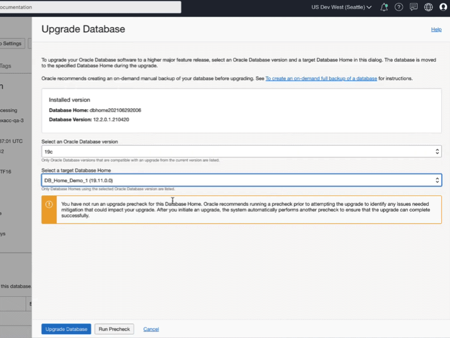Open Settings in the left sidebar

pos(11,43)
